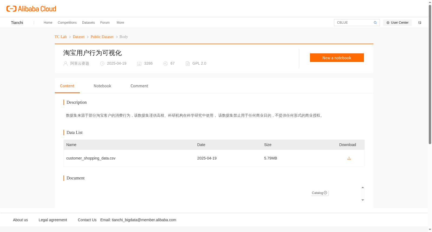The width and height of the screenshot is (432, 232).
Task: Open the Datasets navigation item
Action: click(x=88, y=23)
